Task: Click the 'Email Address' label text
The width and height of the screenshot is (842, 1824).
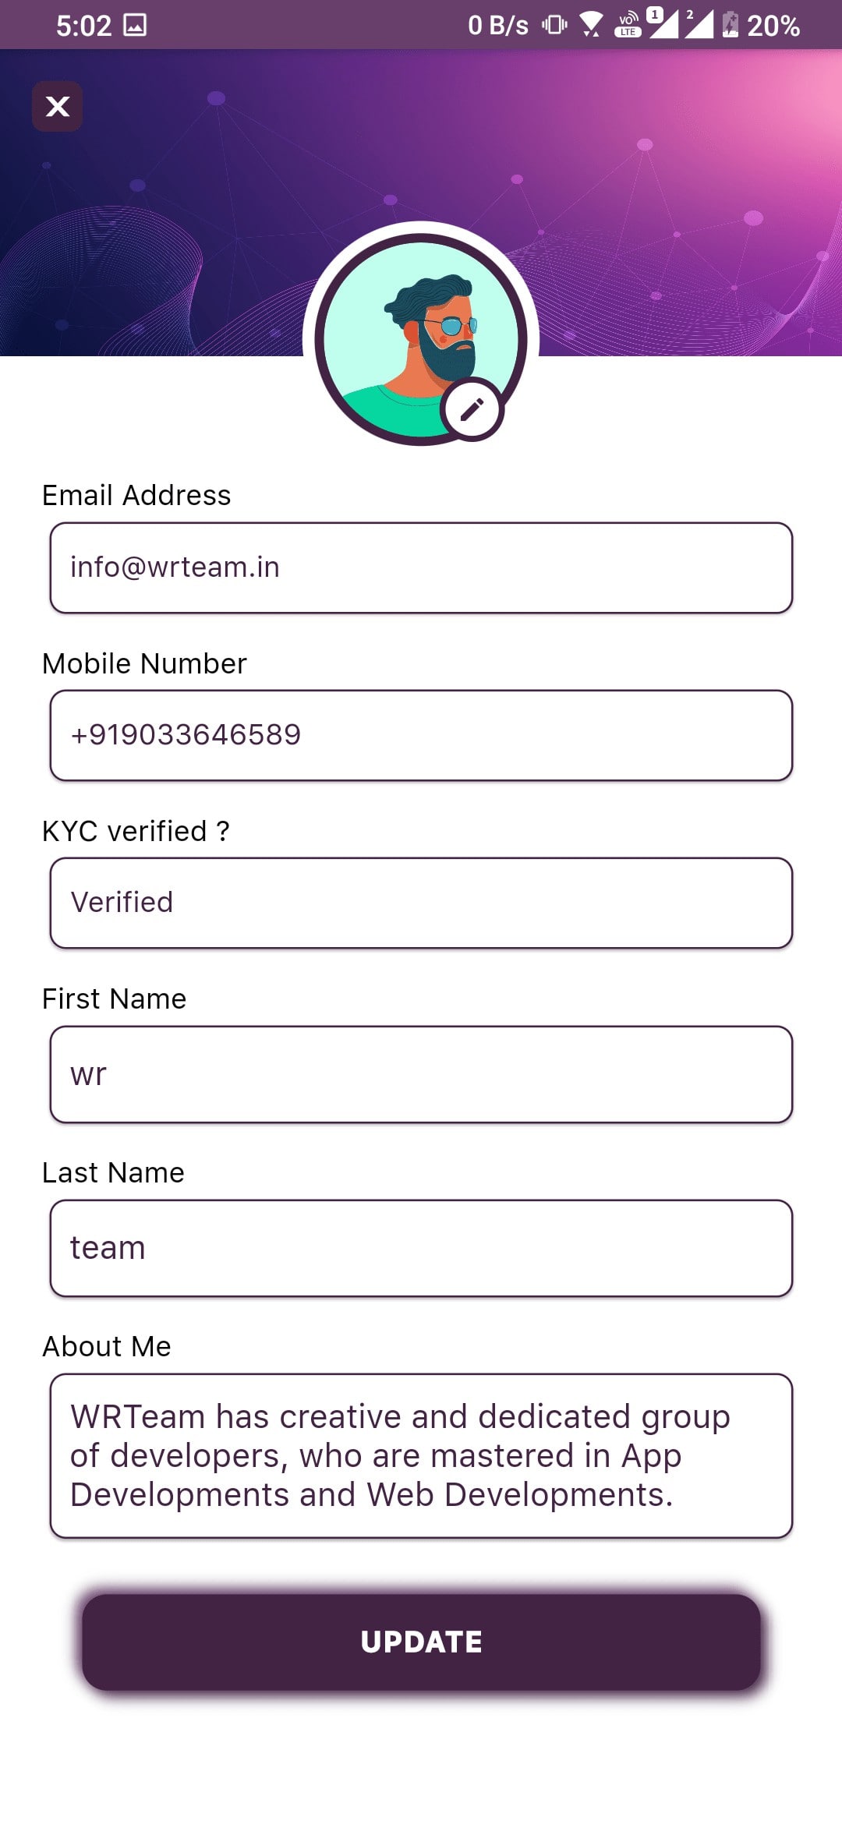Action: click(x=136, y=496)
